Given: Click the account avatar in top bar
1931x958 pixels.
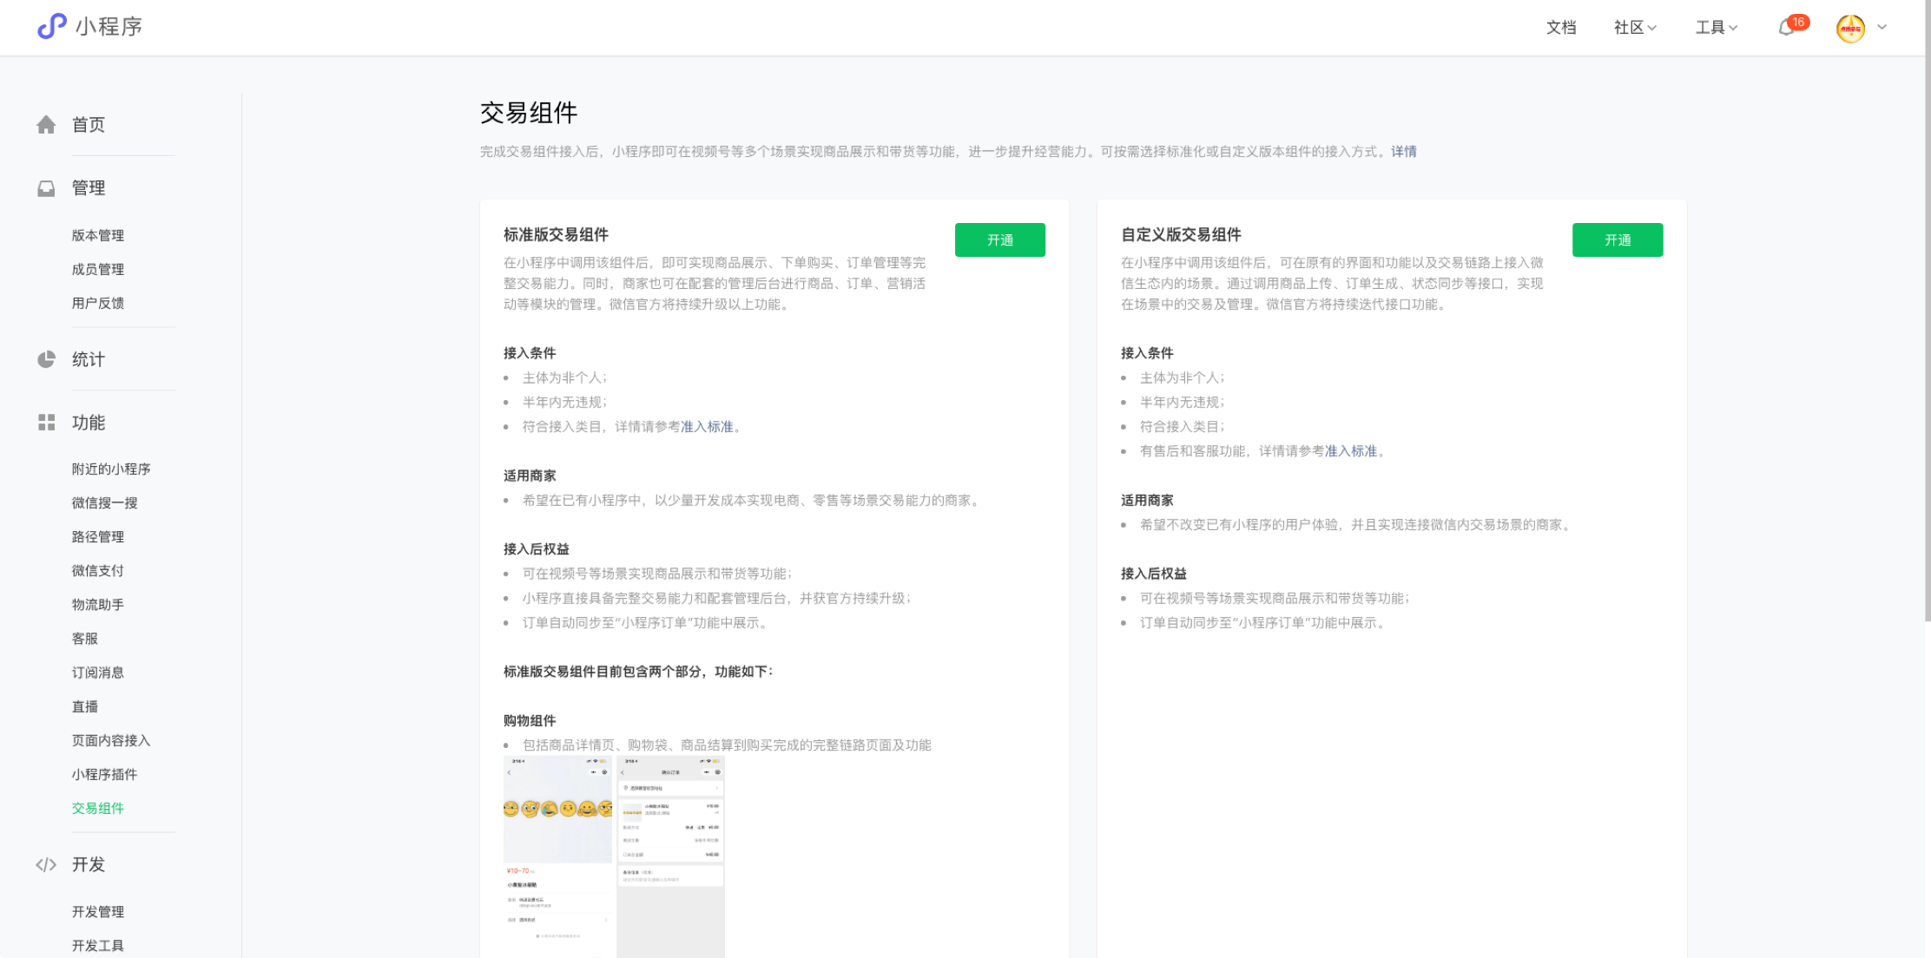Looking at the screenshot, I should [1849, 28].
